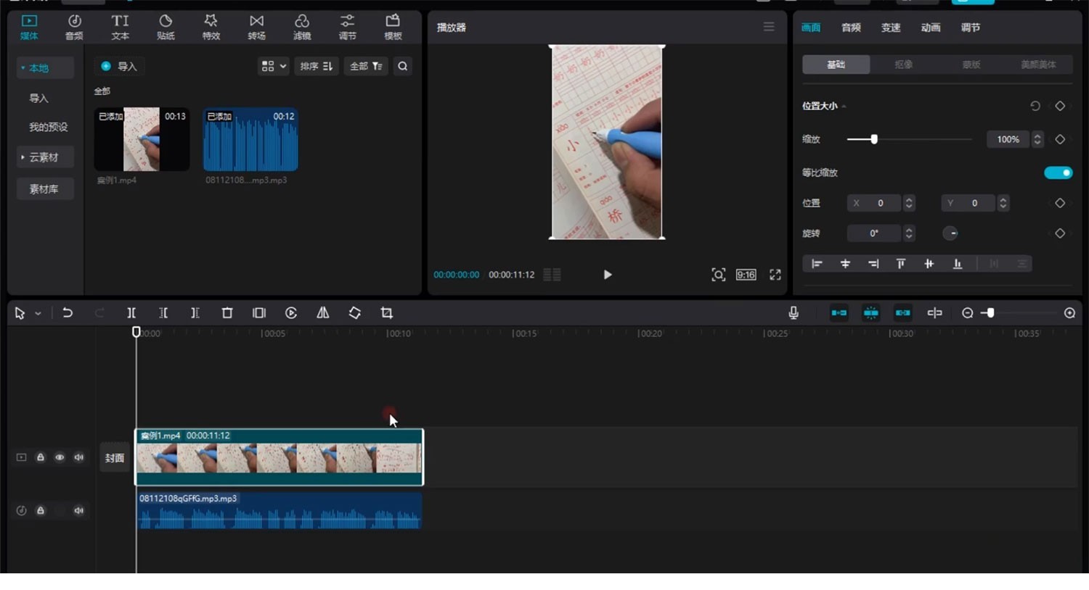Click the rotate icon in timeline toolbar
This screenshot has width=1089, height=590.
(x=355, y=313)
